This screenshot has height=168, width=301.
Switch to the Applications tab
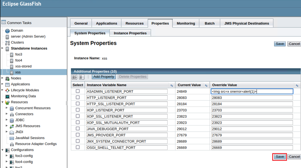tap(107, 23)
